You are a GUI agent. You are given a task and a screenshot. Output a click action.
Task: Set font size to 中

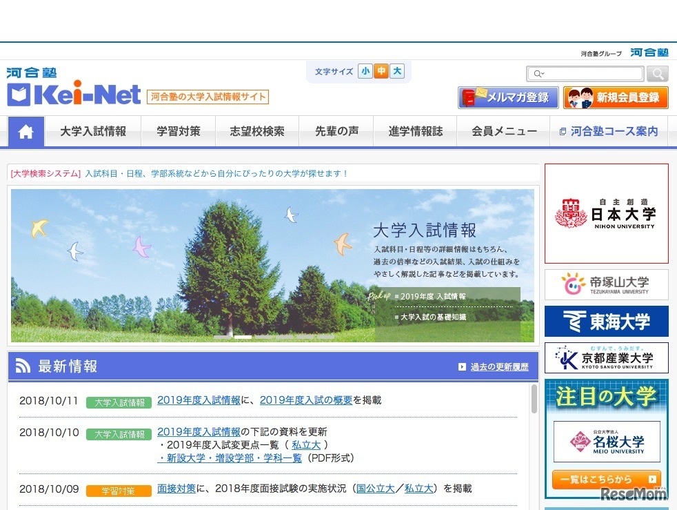point(381,71)
